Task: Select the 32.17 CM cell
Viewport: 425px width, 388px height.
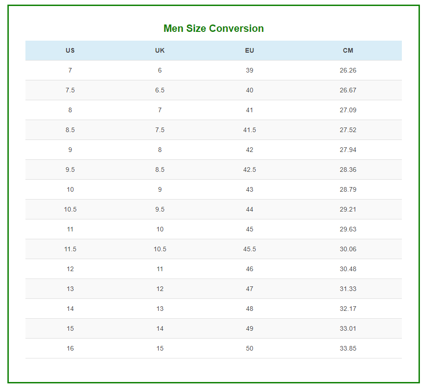Action: (348, 309)
